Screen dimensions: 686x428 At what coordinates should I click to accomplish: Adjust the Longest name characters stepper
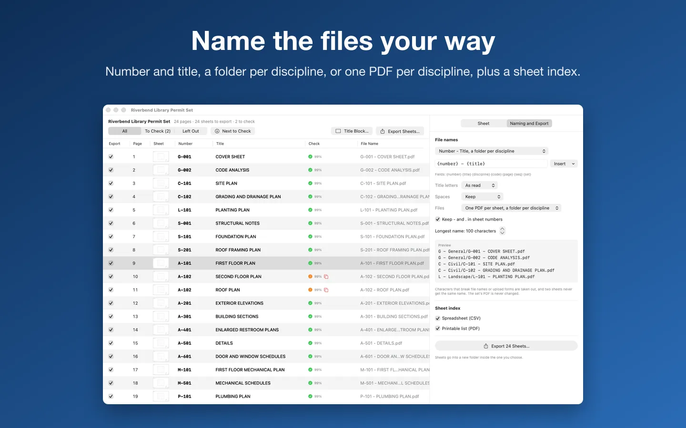(x=502, y=231)
